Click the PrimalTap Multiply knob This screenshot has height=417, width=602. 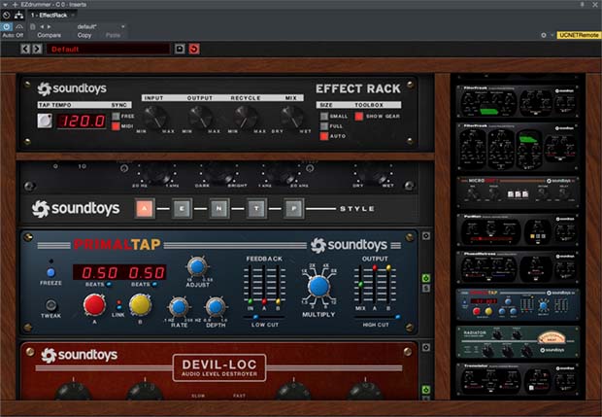click(x=318, y=287)
